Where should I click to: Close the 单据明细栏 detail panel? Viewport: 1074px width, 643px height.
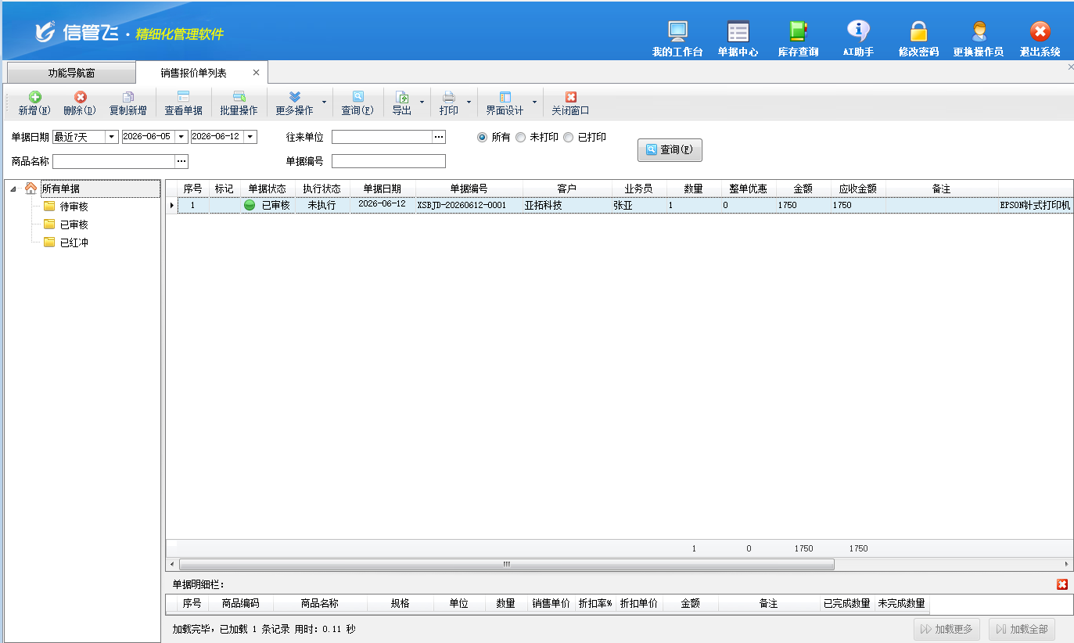(1061, 584)
